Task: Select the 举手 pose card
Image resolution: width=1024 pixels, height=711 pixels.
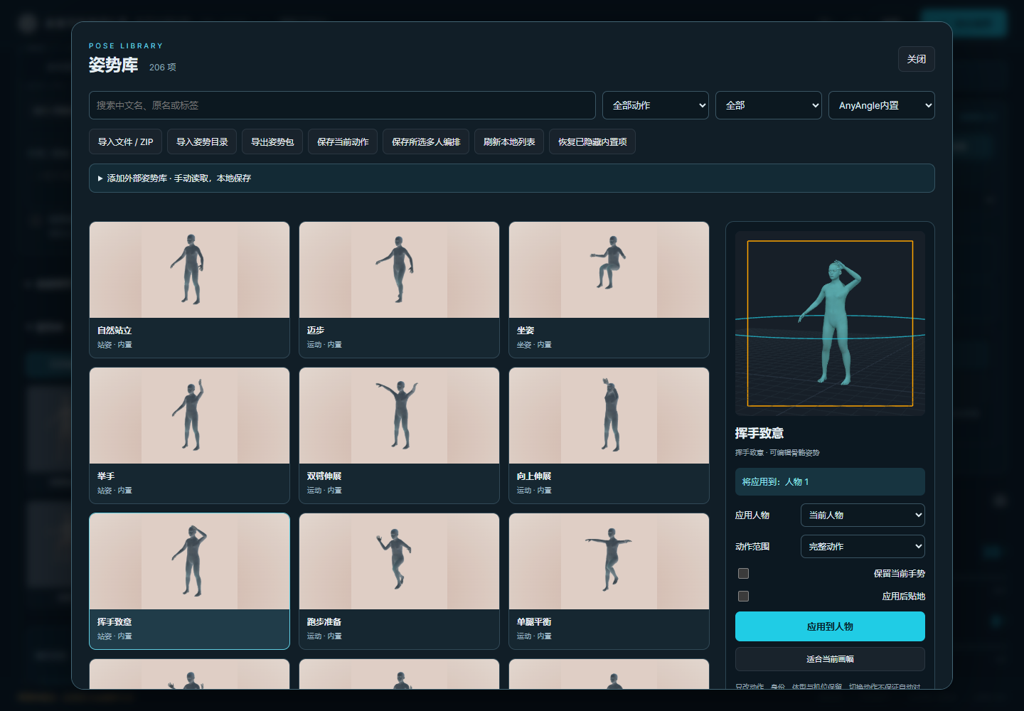Action: (189, 435)
